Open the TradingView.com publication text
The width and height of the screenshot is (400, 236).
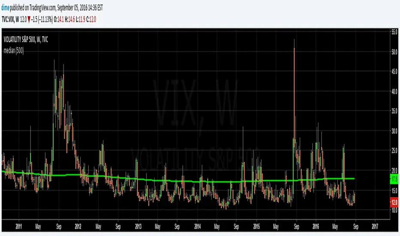coord(42,8)
